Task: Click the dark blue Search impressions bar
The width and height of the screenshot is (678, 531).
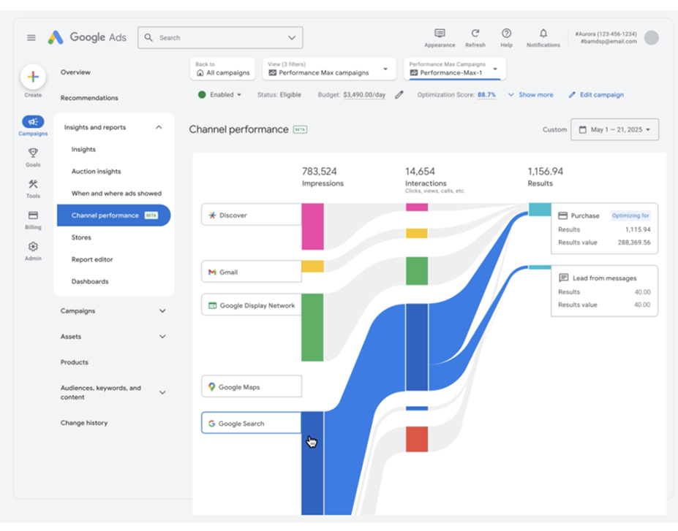Action: [x=312, y=463]
